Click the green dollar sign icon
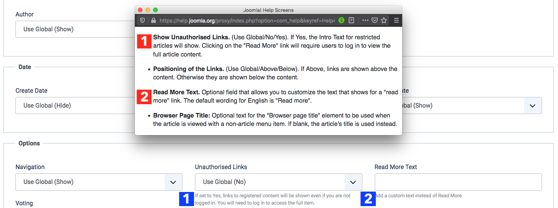The image size is (558, 208). pos(341,20)
